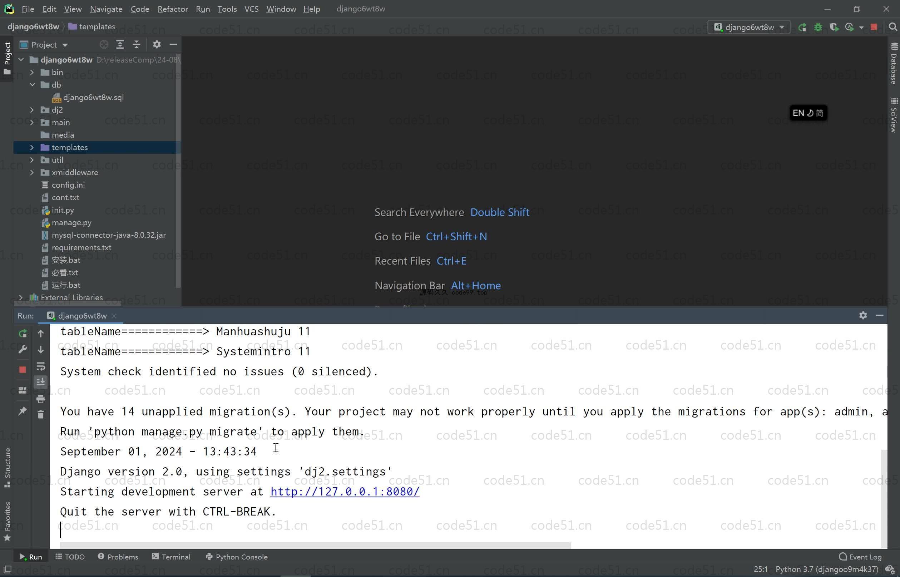Expand All in the Project panel header

tap(120, 45)
